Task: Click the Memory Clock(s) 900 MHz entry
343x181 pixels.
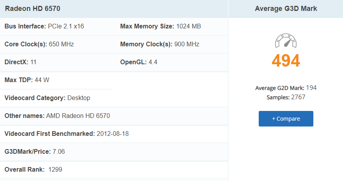Action: pyautogui.click(x=160, y=44)
